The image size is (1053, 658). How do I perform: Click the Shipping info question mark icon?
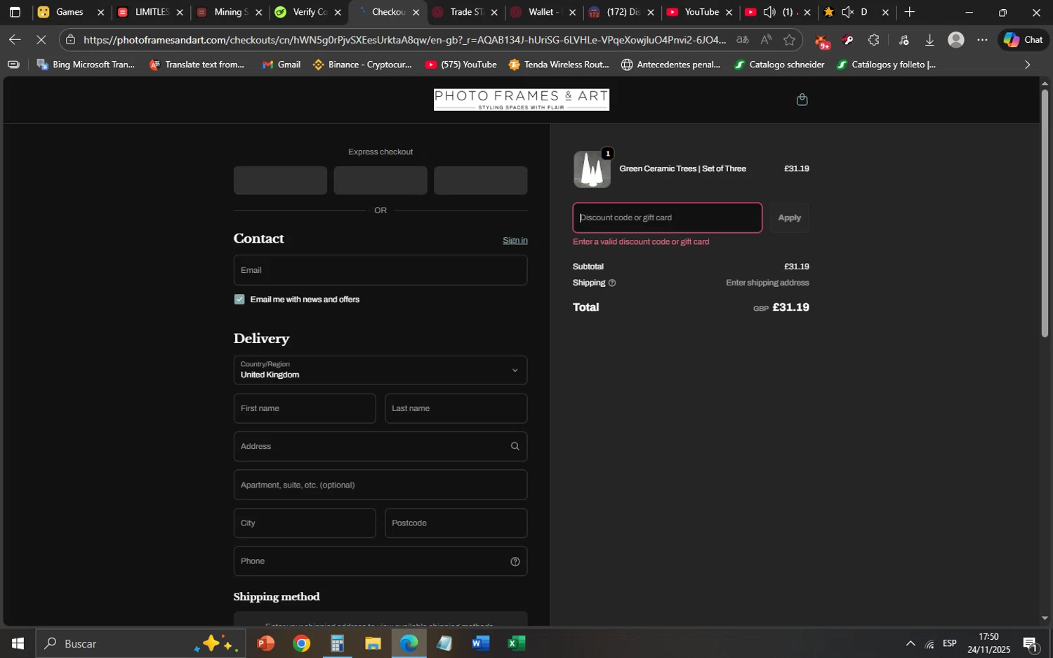[612, 283]
